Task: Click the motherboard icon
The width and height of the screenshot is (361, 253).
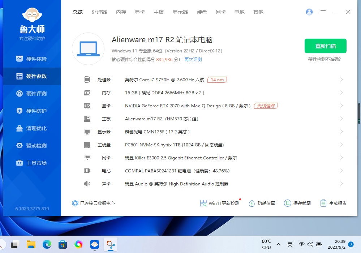Action: click(87, 119)
